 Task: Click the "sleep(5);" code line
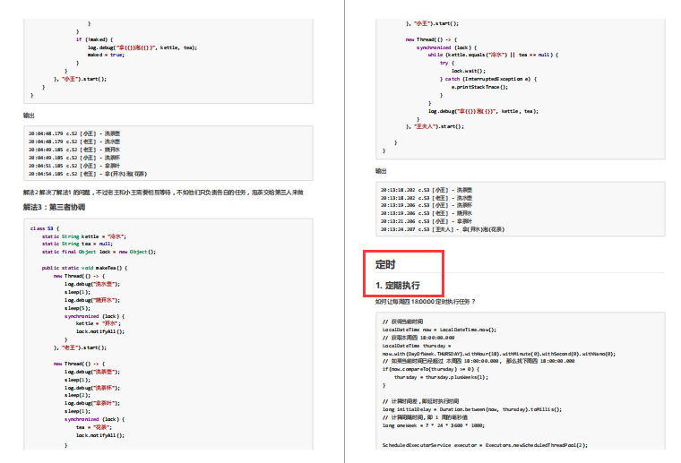(77, 308)
